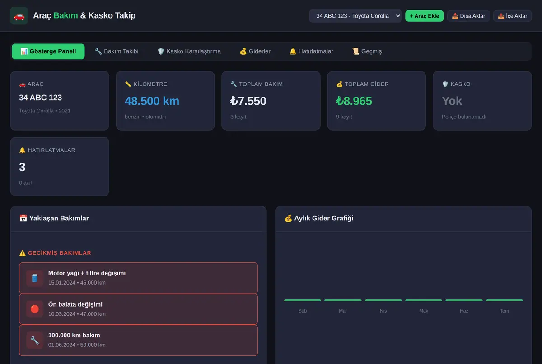Click the İçe Aktar button
Screen dimensions: 542x364
pyautogui.click(x=513, y=16)
